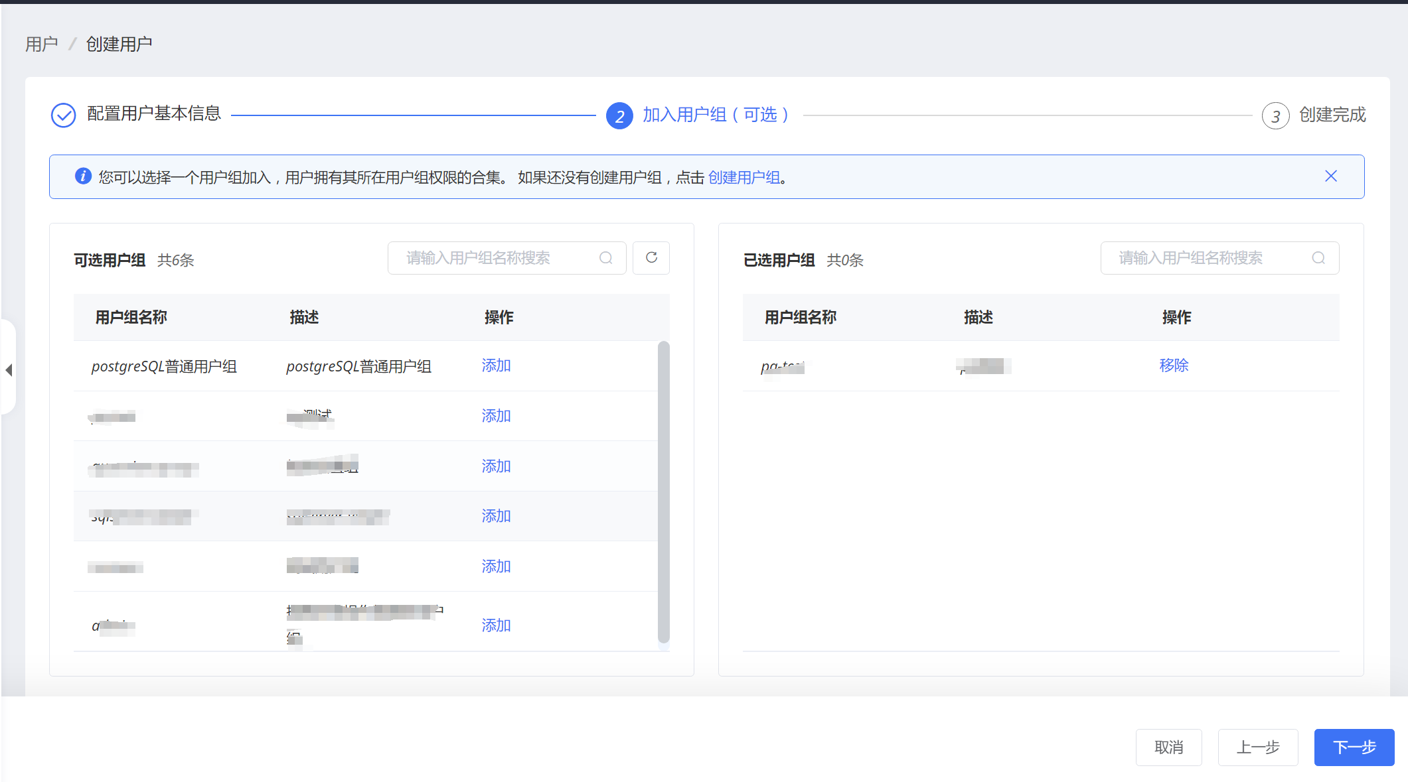Click the 上一步 button
1408x782 pixels.
pyautogui.click(x=1258, y=748)
